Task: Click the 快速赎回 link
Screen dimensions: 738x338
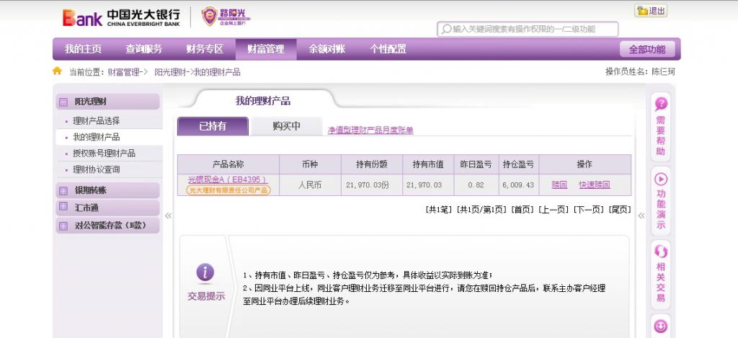Action: 594,184
